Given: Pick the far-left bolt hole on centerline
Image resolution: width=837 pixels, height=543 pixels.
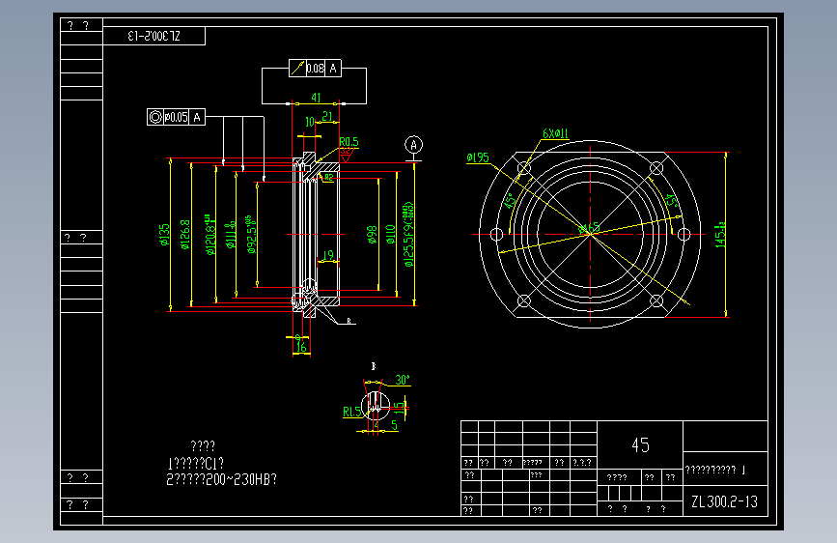Looking at the screenshot, I should click(496, 234).
